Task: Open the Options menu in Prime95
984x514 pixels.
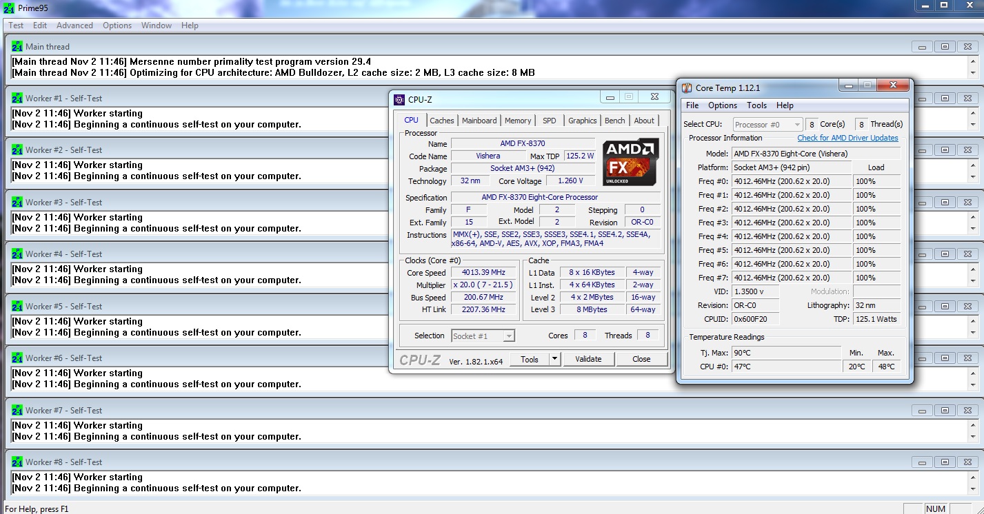Action: point(117,25)
